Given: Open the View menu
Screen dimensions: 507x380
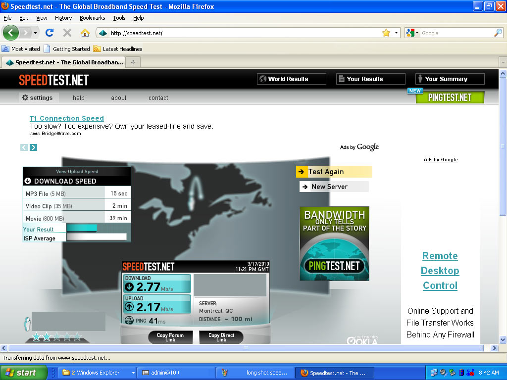Looking at the screenshot, I should pos(42,18).
